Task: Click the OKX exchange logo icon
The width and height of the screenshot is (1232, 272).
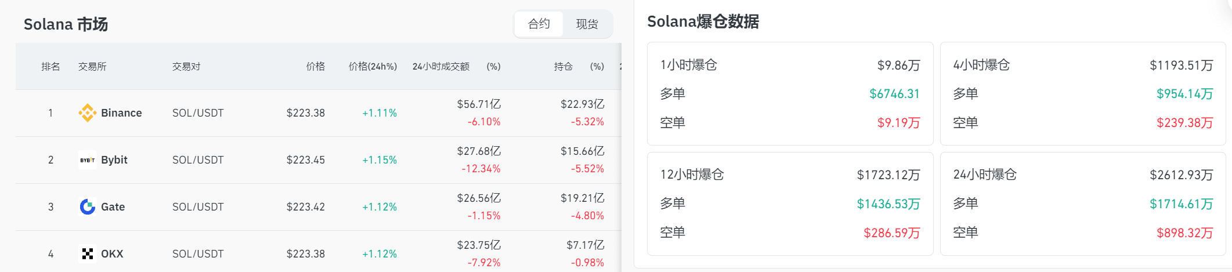Action: pos(87,253)
